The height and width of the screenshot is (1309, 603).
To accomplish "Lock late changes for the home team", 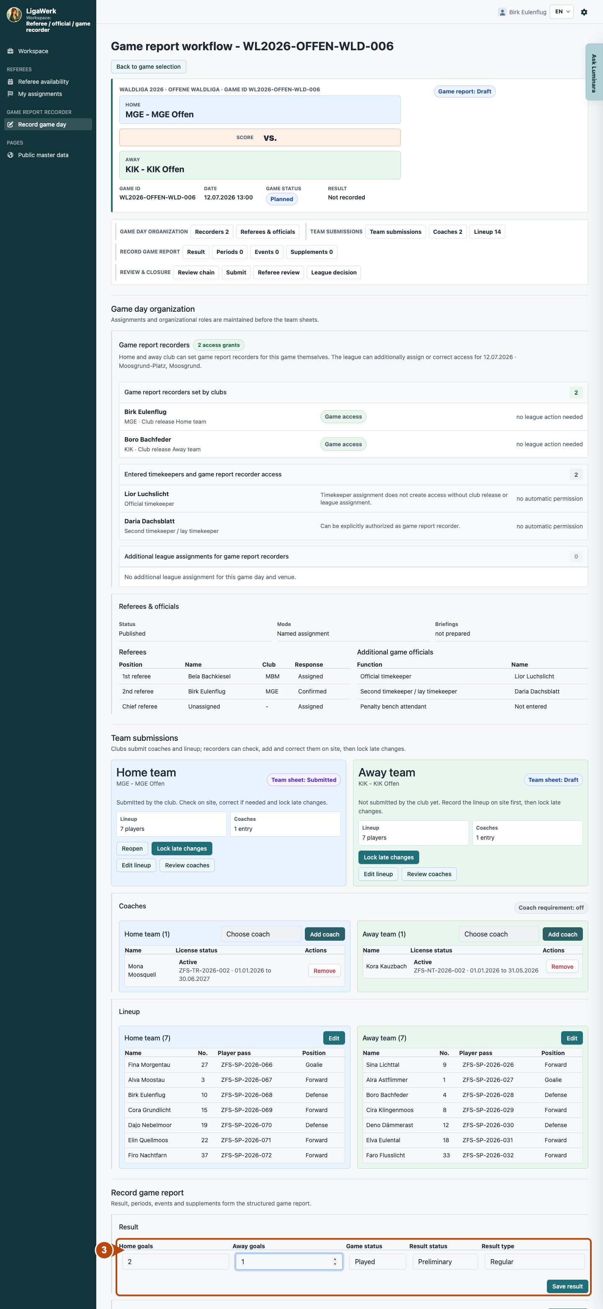I will [182, 849].
